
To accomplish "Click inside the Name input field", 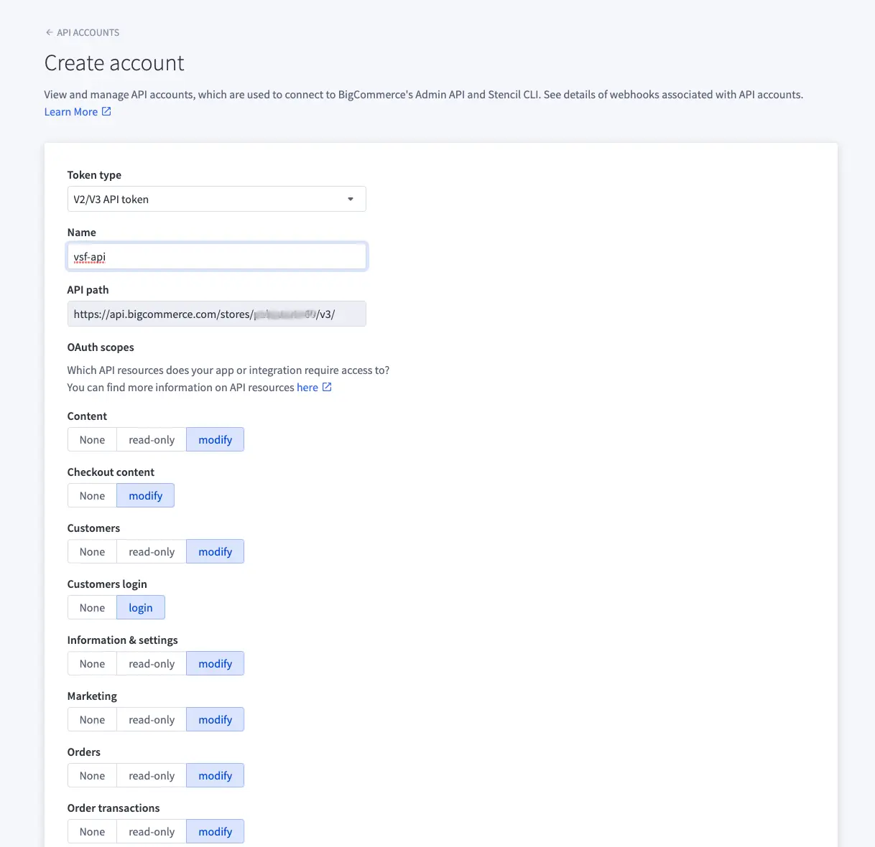I will coord(216,256).
